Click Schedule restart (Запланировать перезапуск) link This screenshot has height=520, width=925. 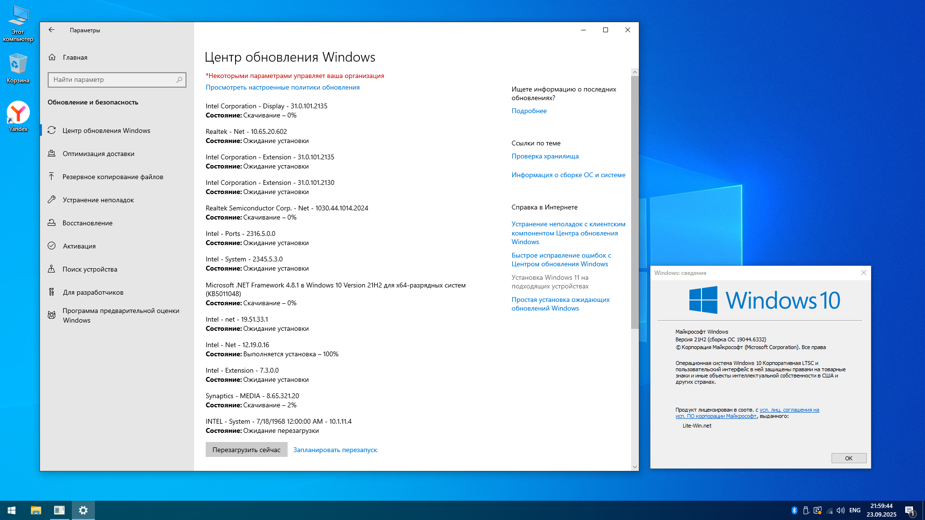tap(335, 450)
